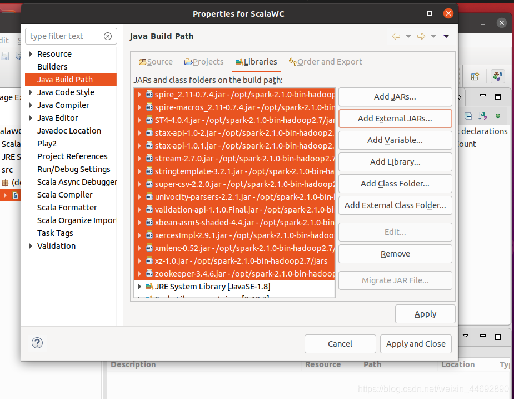
Task: Click Add Variable... button
Action: (x=395, y=140)
